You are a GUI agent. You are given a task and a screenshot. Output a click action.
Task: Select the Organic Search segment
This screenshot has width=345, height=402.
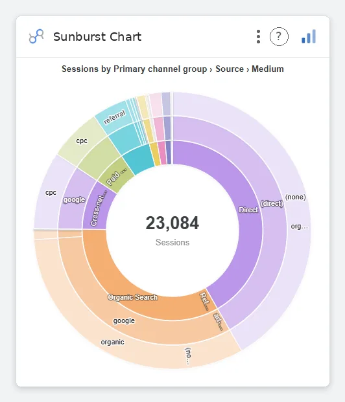tap(132, 297)
